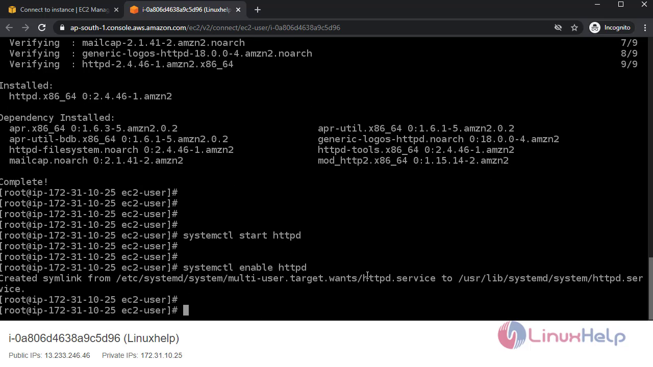Click 'apr-util-bdb.x86_64' dependency entry
The width and height of the screenshot is (653, 367).
click(x=118, y=139)
